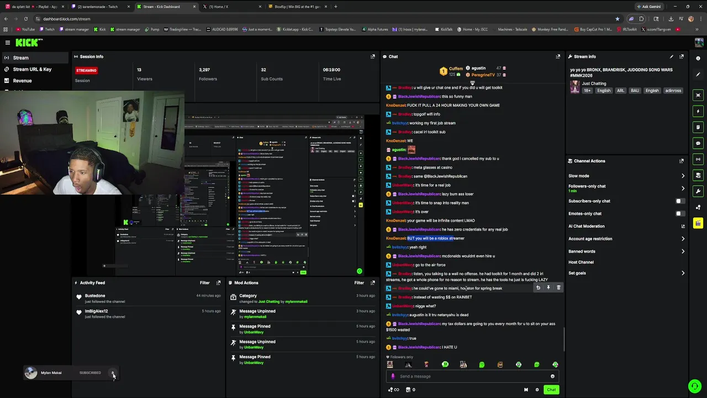Open Stream URL & Key menu item
The width and height of the screenshot is (707, 398).
click(34, 69)
